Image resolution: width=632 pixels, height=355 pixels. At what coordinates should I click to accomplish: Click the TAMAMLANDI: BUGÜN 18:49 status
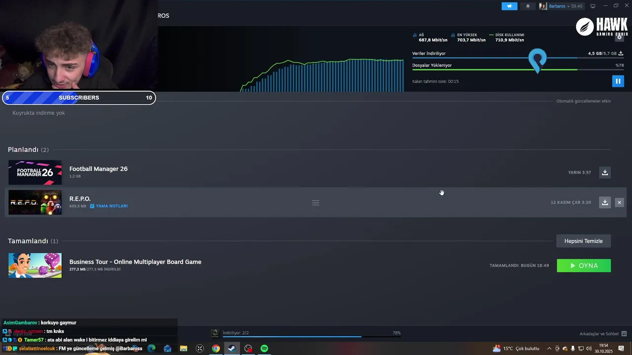click(x=519, y=265)
